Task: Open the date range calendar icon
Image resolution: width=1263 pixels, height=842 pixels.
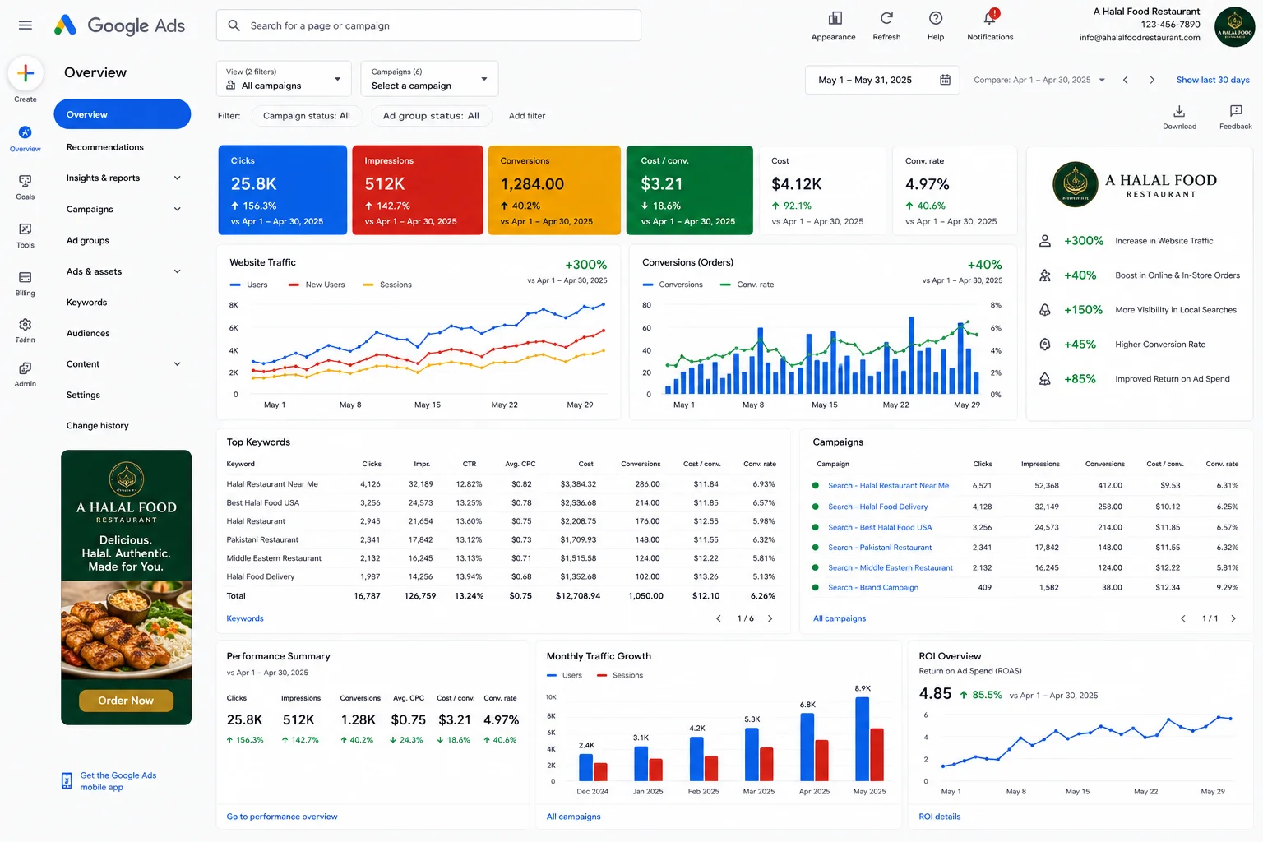Action: click(x=945, y=80)
